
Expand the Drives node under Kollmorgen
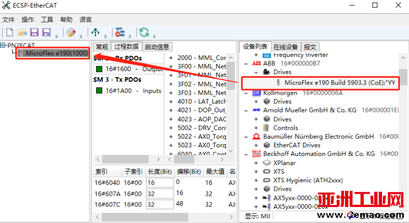coord(256,101)
